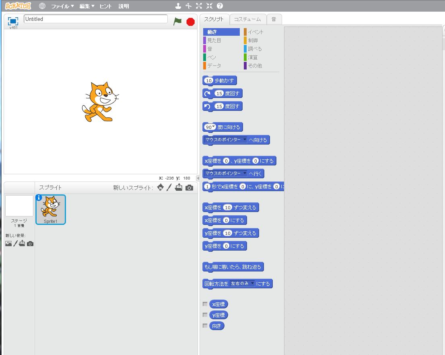Tick the y座標 reporter checkbox
The image size is (445, 355).
205,315
